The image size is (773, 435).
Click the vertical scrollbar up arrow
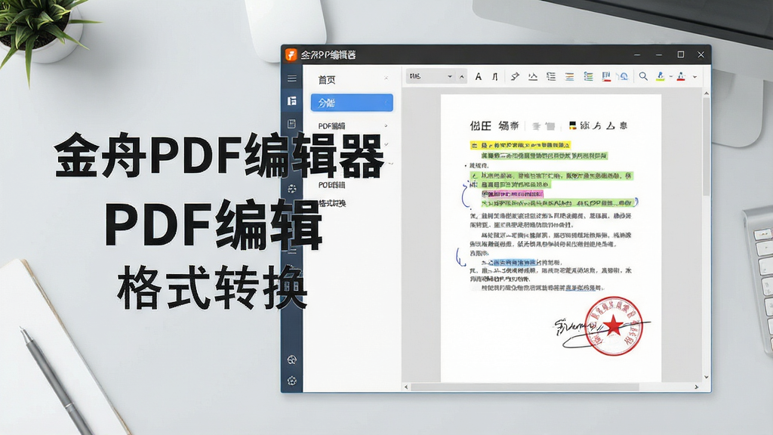point(707,93)
